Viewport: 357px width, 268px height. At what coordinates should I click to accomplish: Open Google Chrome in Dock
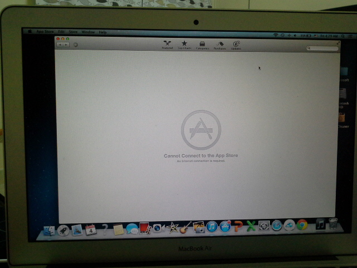tap(302, 224)
